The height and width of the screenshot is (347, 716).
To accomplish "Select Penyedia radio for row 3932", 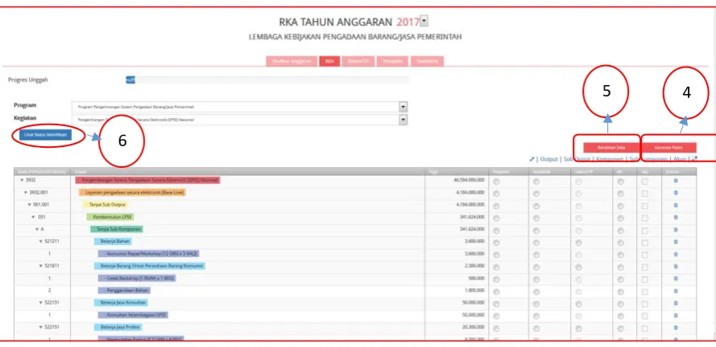I will [x=496, y=182].
